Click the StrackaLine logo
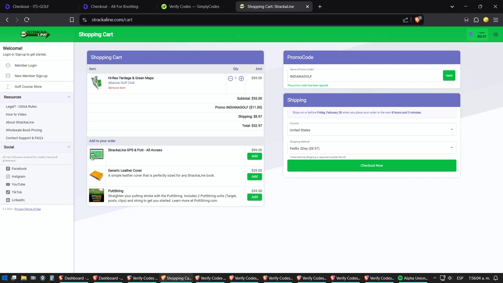This screenshot has width=503, height=283. (x=35, y=34)
